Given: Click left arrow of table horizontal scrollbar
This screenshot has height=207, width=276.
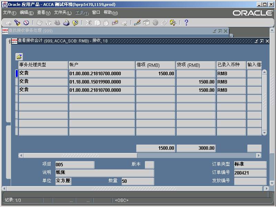Looking at the screenshot, I should point(21,155).
